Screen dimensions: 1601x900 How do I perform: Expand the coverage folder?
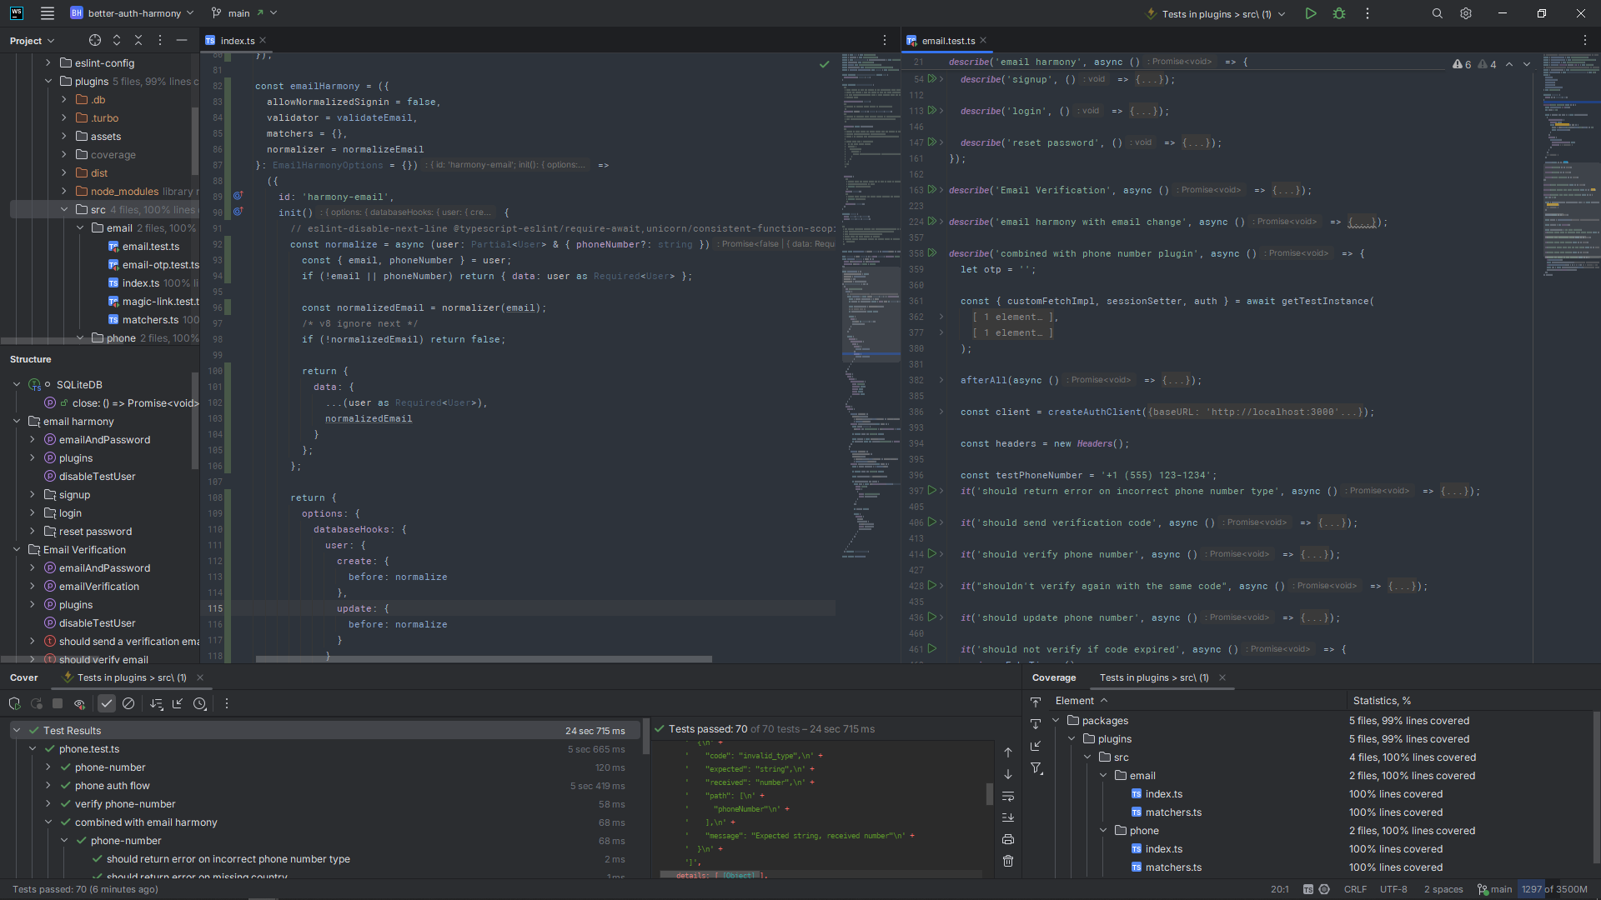63,154
